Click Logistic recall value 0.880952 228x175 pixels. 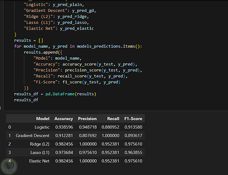coord(110,127)
